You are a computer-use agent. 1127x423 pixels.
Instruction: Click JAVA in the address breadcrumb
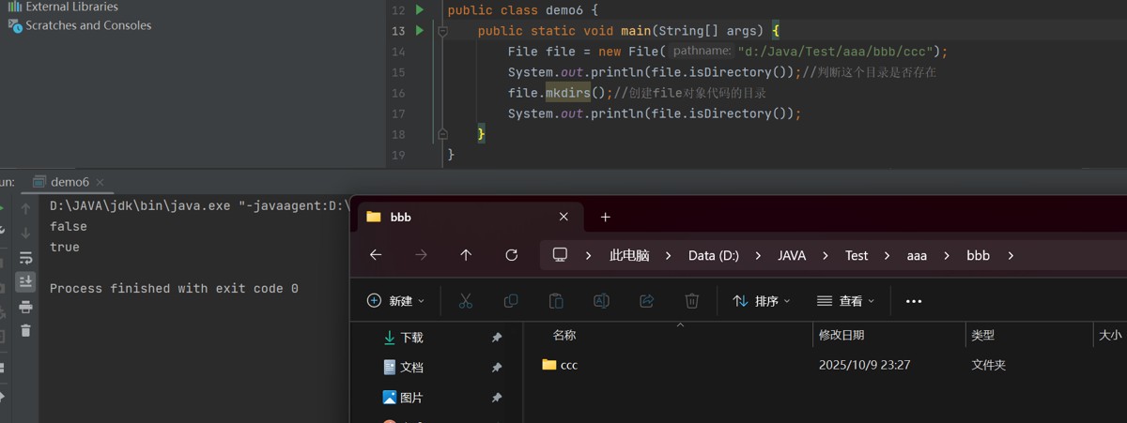point(792,255)
